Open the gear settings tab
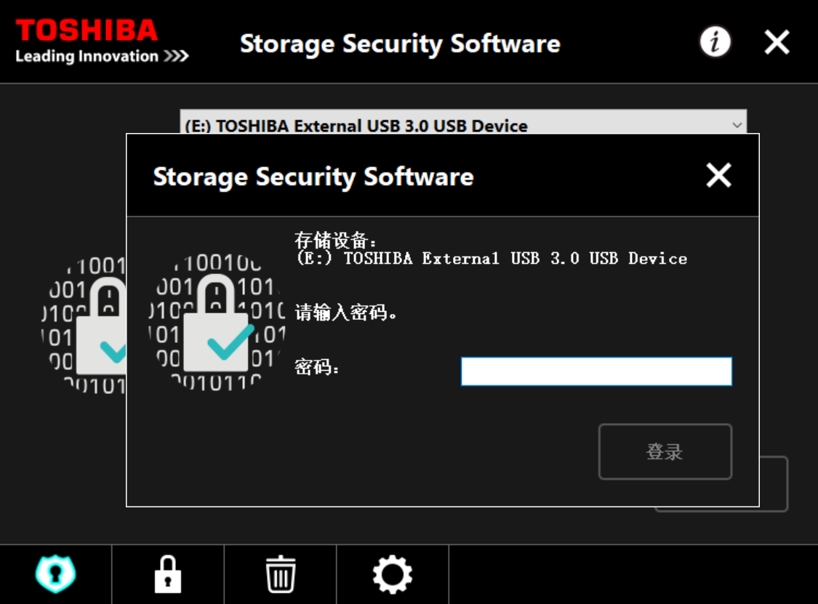818x604 pixels. [x=393, y=574]
